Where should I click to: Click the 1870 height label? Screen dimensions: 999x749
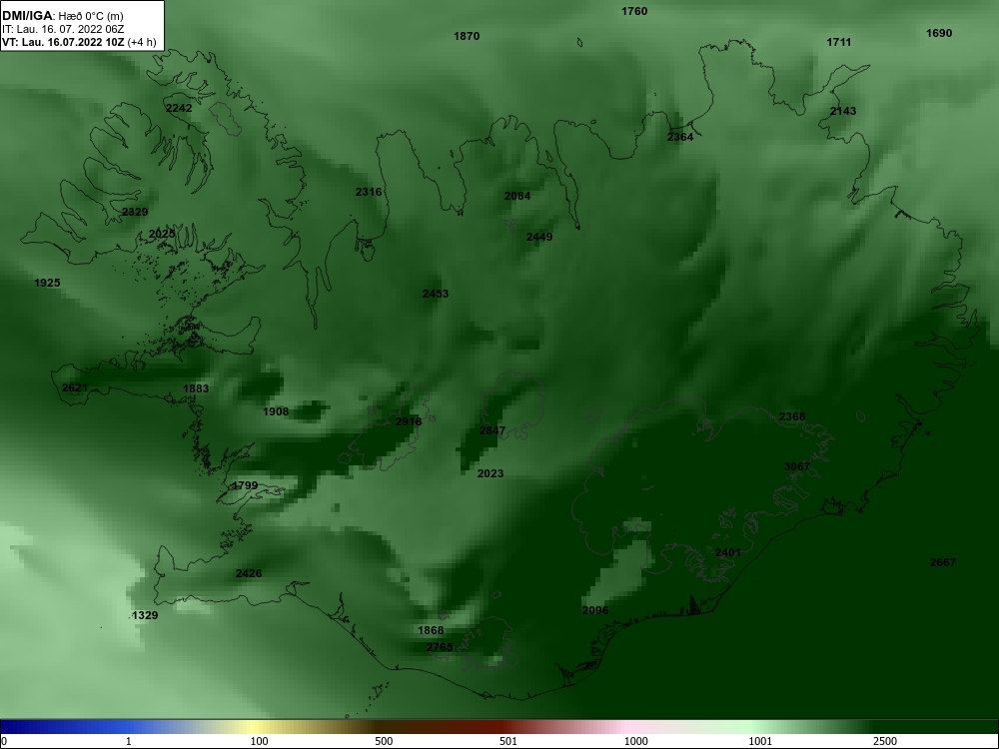[x=467, y=36]
